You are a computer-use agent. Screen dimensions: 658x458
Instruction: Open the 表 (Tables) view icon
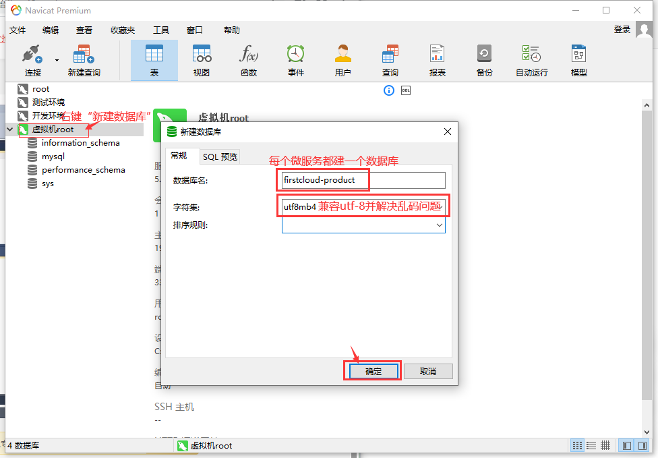[154, 59]
